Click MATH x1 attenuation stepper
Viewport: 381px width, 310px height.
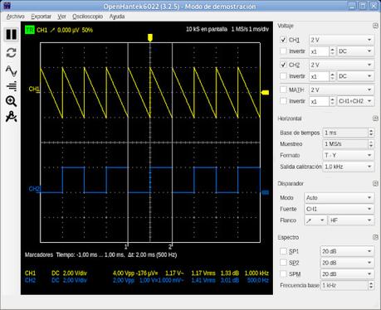(x=332, y=101)
